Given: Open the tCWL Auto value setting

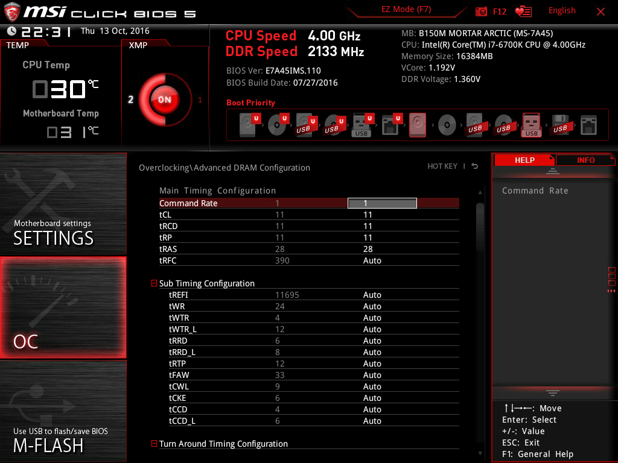Looking at the screenshot, I should (372, 386).
